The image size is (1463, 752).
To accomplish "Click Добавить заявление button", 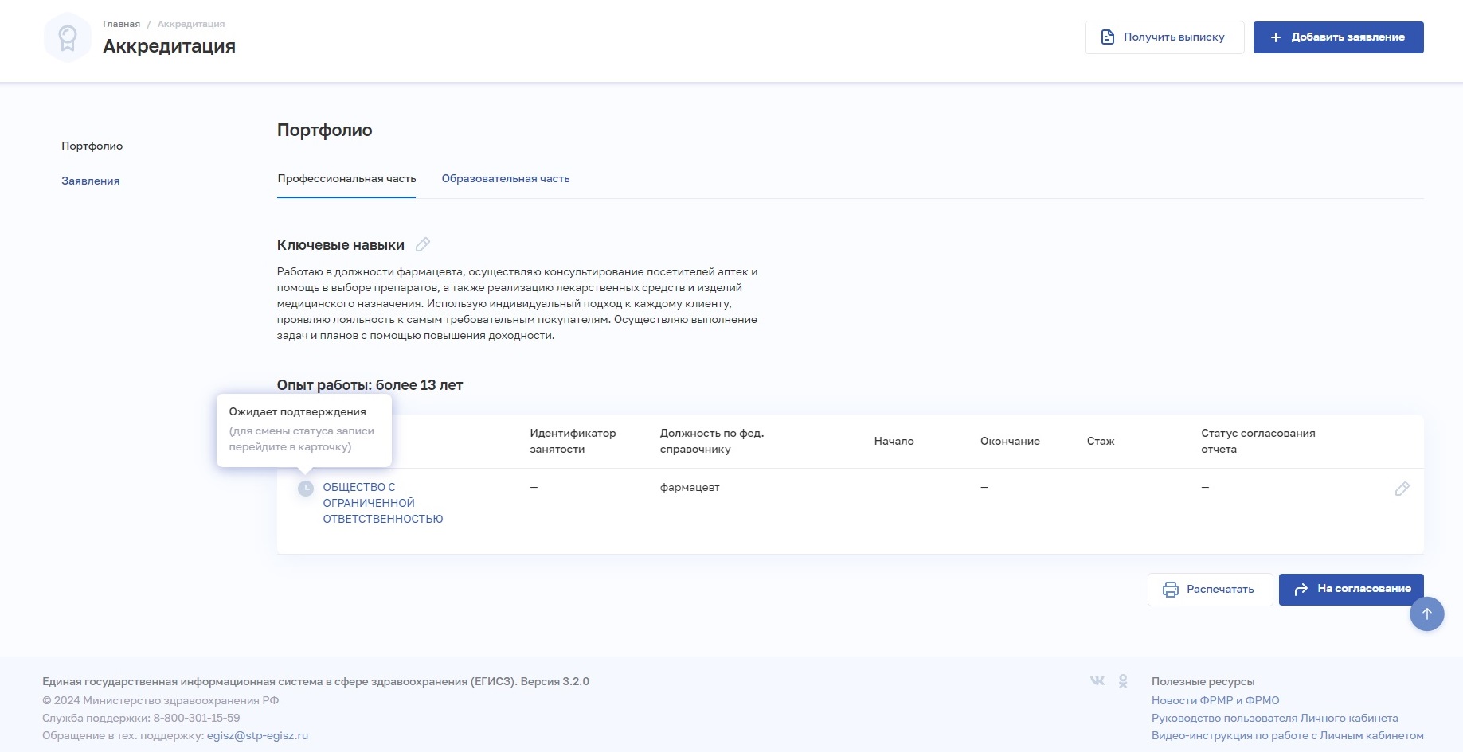I will pos(1339,37).
